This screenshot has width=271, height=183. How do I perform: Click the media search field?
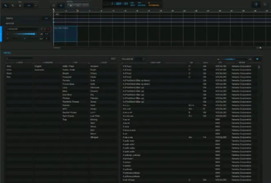[19, 59]
